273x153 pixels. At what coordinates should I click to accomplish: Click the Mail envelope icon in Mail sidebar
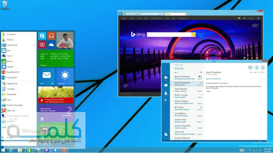pyautogui.click(x=166, y=77)
